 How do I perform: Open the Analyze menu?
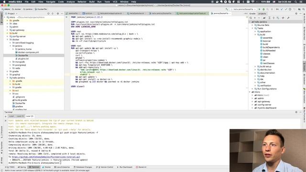(x=71, y=2)
